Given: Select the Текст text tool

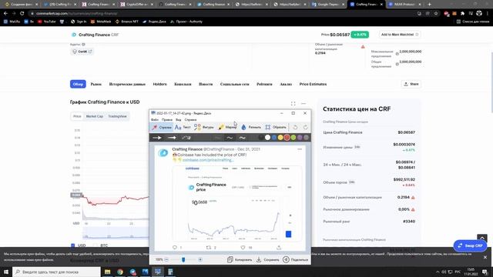Looking at the screenshot, I should tap(183, 127).
